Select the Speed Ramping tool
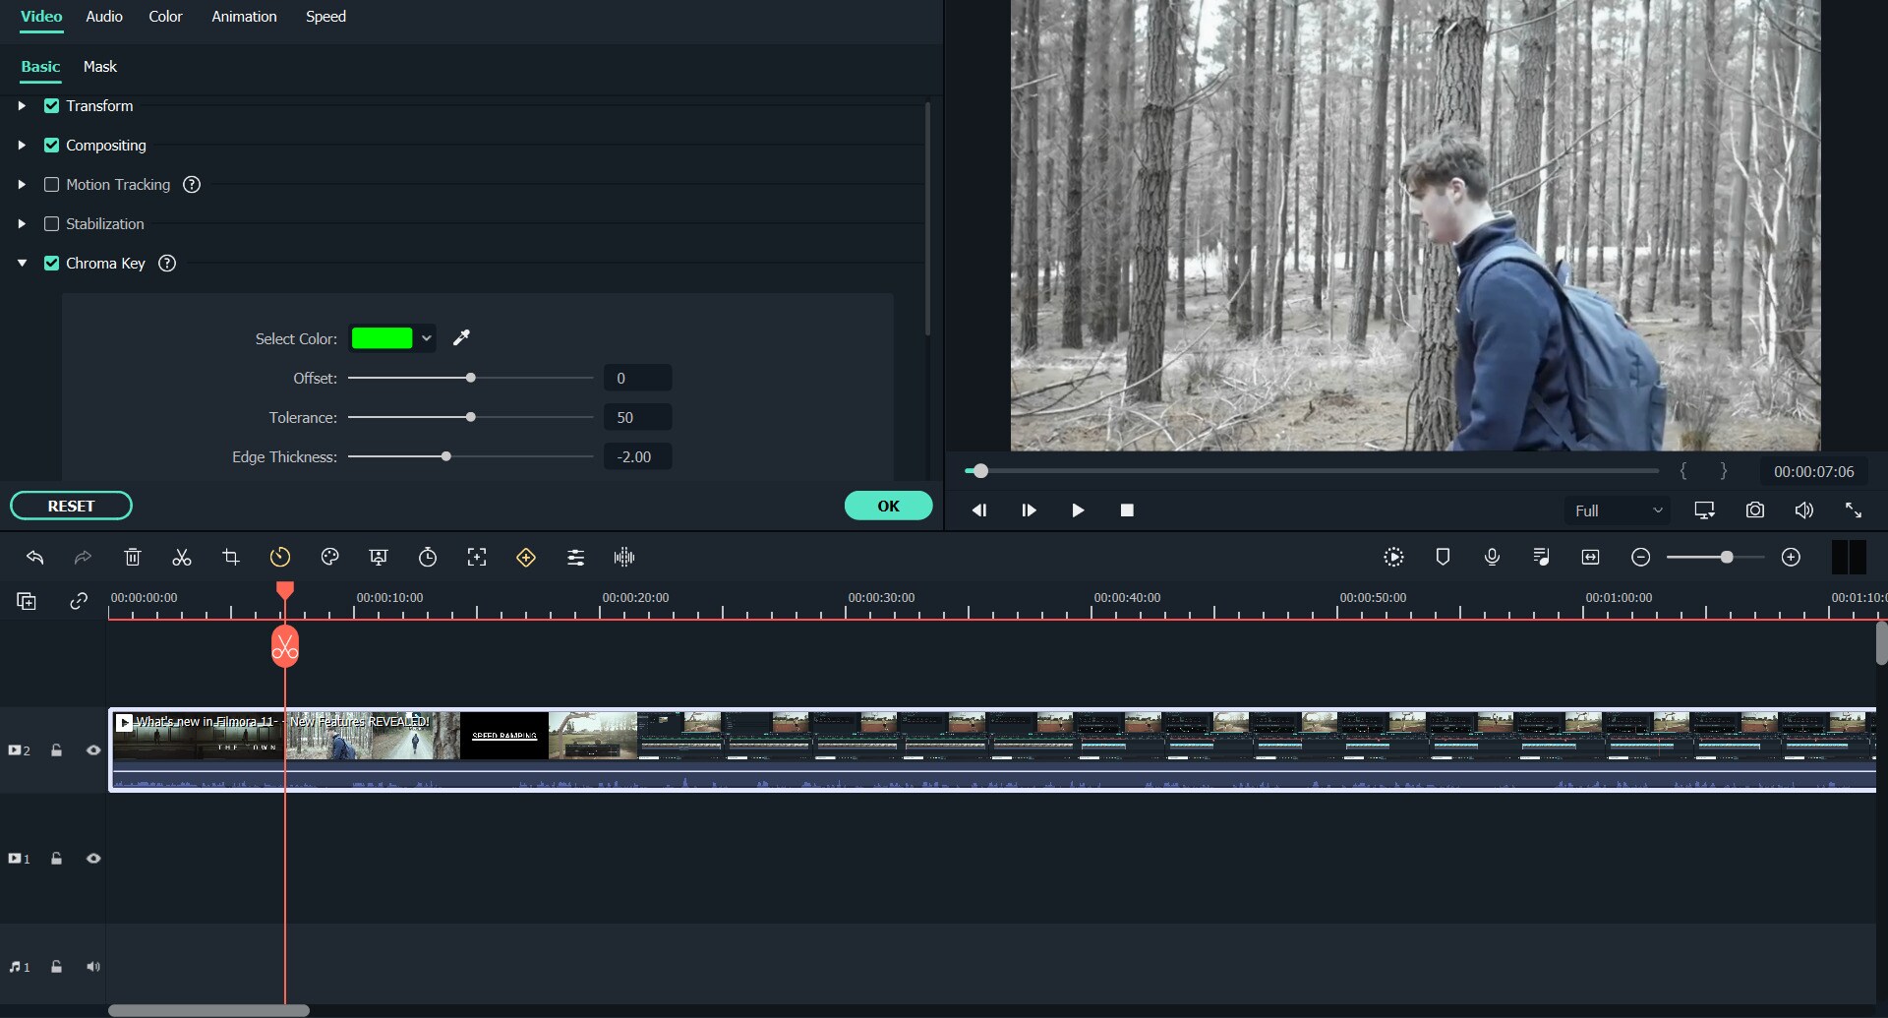The image size is (1888, 1018). pos(280,557)
